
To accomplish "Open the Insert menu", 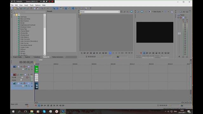I will click(x=26, y=5).
